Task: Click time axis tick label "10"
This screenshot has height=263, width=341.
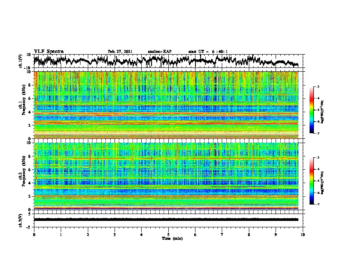Action: click(303, 235)
